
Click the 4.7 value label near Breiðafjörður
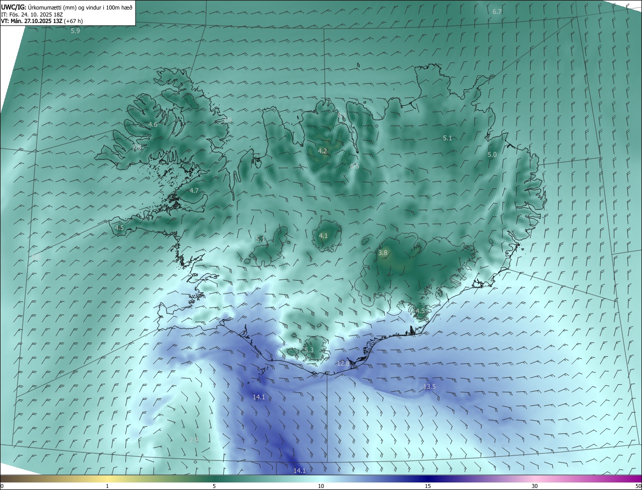(194, 190)
